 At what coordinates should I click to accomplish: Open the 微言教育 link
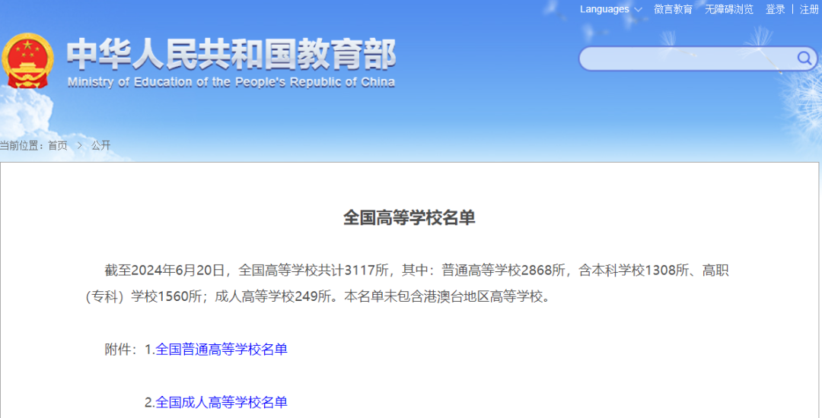673,9
